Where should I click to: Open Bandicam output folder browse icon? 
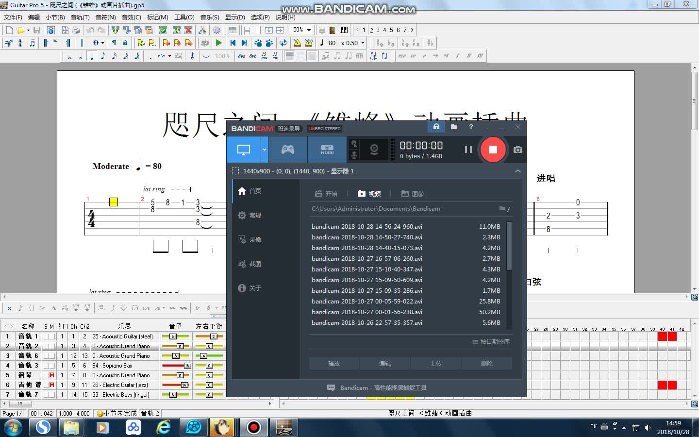tap(502, 208)
